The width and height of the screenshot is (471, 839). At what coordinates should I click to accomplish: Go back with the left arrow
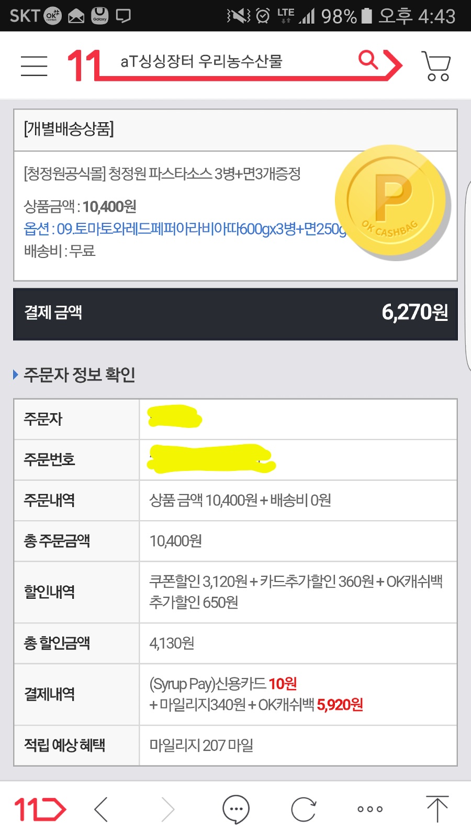click(x=102, y=809)
